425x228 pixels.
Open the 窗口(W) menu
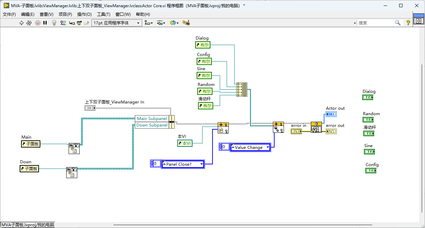[x=123, y=14]
